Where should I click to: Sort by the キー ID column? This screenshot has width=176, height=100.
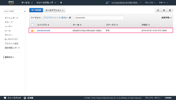tap(77, 25)
